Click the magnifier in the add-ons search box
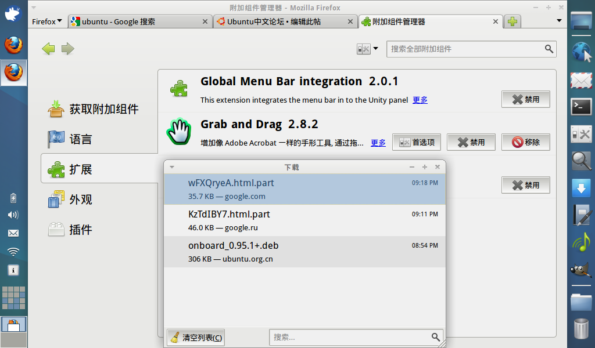This screenshot has width=595, height=348. tap(549, 49)
